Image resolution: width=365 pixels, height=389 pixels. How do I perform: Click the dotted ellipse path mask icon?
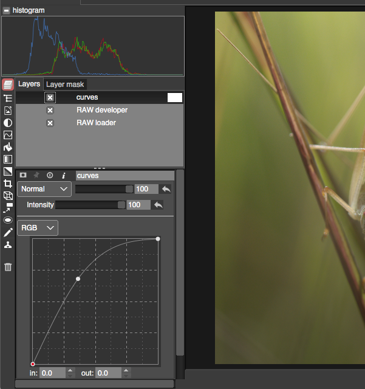[x=8, y=220]
